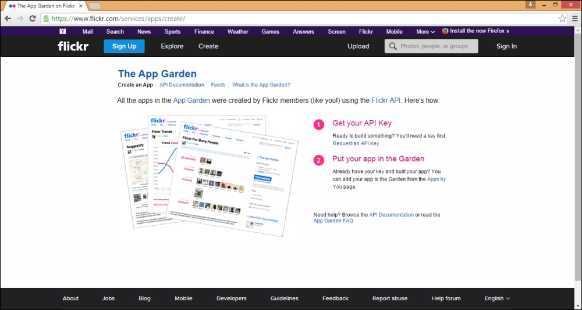Viewport: 582px width, 310px height.
Task: Open a new browser tab
Action: [95, 6]
